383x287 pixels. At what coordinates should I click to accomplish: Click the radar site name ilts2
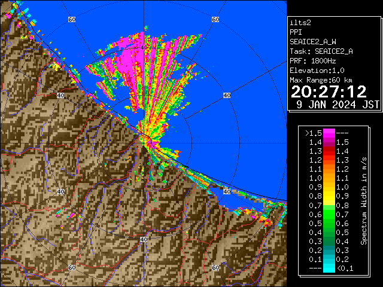pyautogui.click(x=300, y=23)
